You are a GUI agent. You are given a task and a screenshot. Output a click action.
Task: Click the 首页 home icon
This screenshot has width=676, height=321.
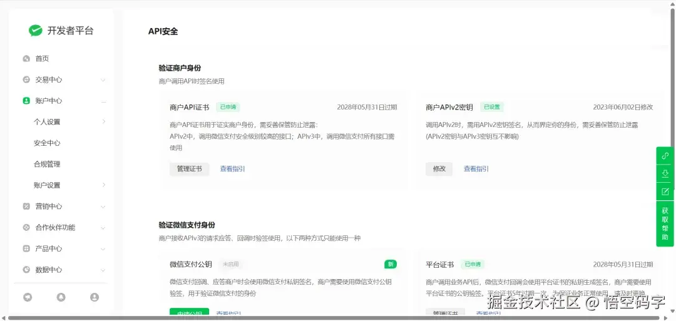pyautogui.click(x=26, y=59)
